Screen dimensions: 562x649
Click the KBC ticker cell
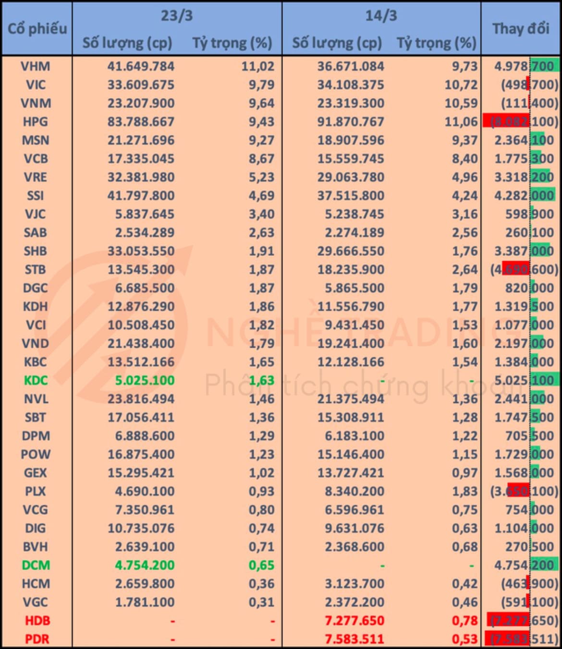[x=36, y=362]
